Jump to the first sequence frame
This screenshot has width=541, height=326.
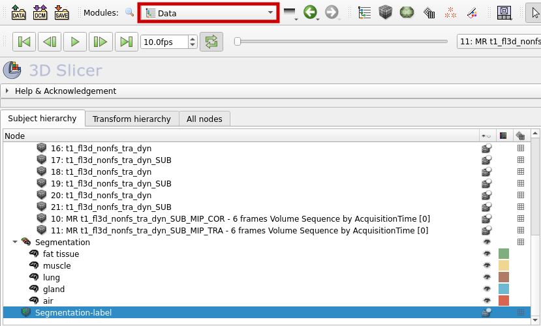click(24, 42)
